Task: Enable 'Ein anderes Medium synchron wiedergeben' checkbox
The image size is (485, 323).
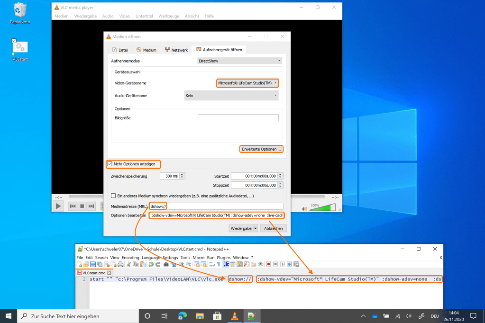Action: click(x=113, y=196)
